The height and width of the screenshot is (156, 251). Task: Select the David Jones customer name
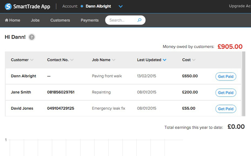(22, 108)
